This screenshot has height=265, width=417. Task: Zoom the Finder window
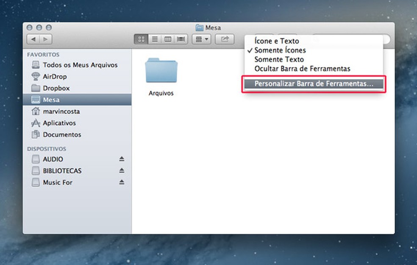point(49,28)
